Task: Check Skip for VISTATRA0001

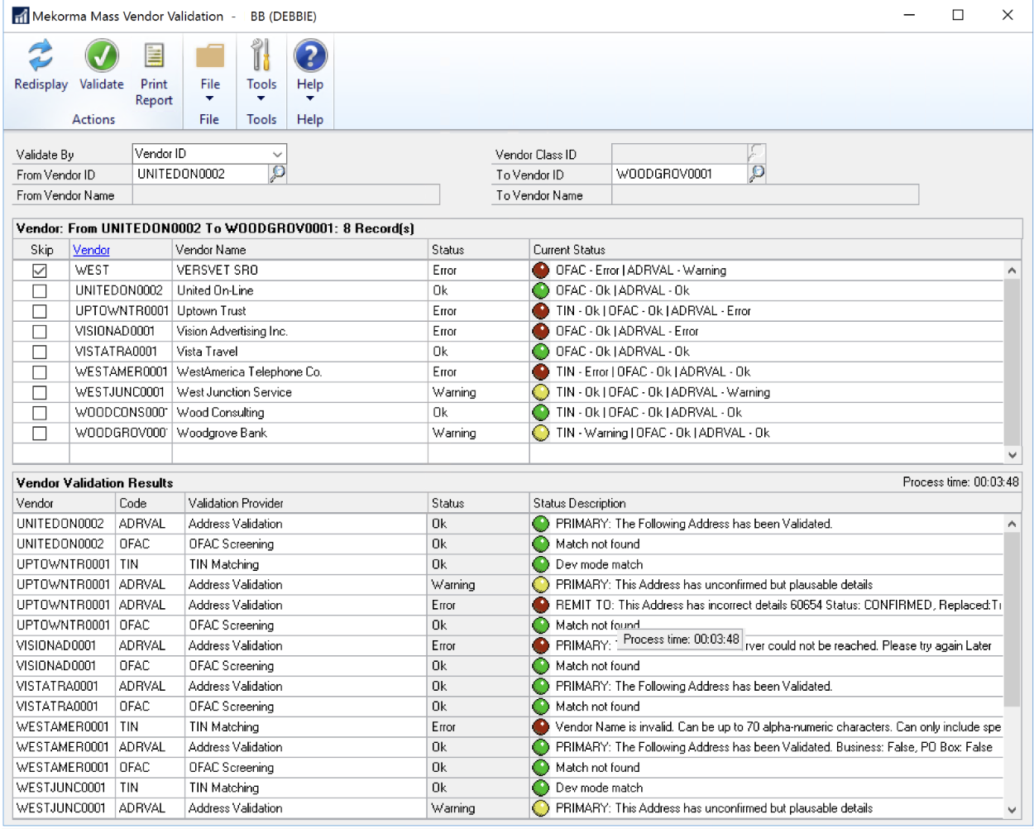Action: [40, 352]
